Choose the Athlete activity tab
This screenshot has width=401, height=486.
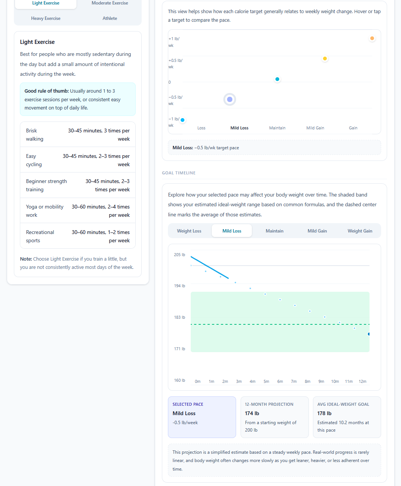pyautogui.click(x=110, y=18)
